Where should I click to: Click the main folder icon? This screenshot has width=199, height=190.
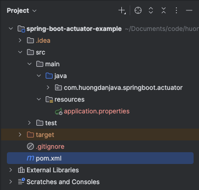coord(40,64)
